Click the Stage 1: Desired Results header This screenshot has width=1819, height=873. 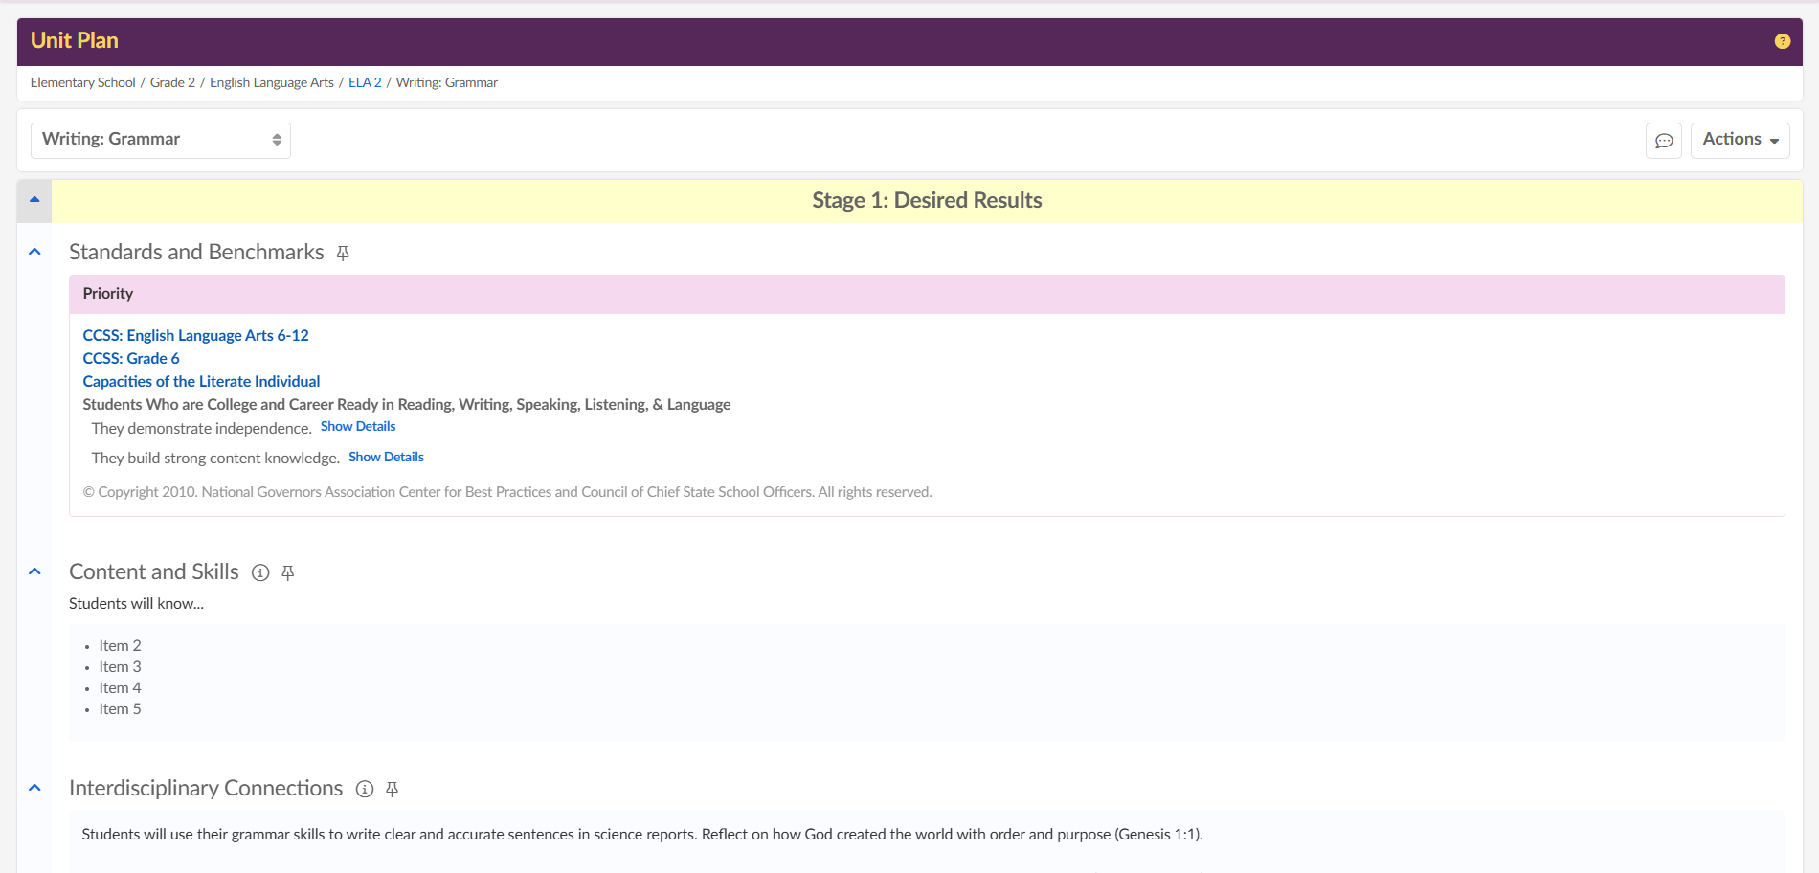point(927,201)
